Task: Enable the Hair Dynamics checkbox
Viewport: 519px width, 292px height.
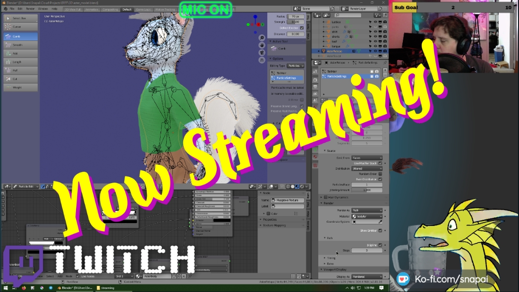Action: [325, 197]
